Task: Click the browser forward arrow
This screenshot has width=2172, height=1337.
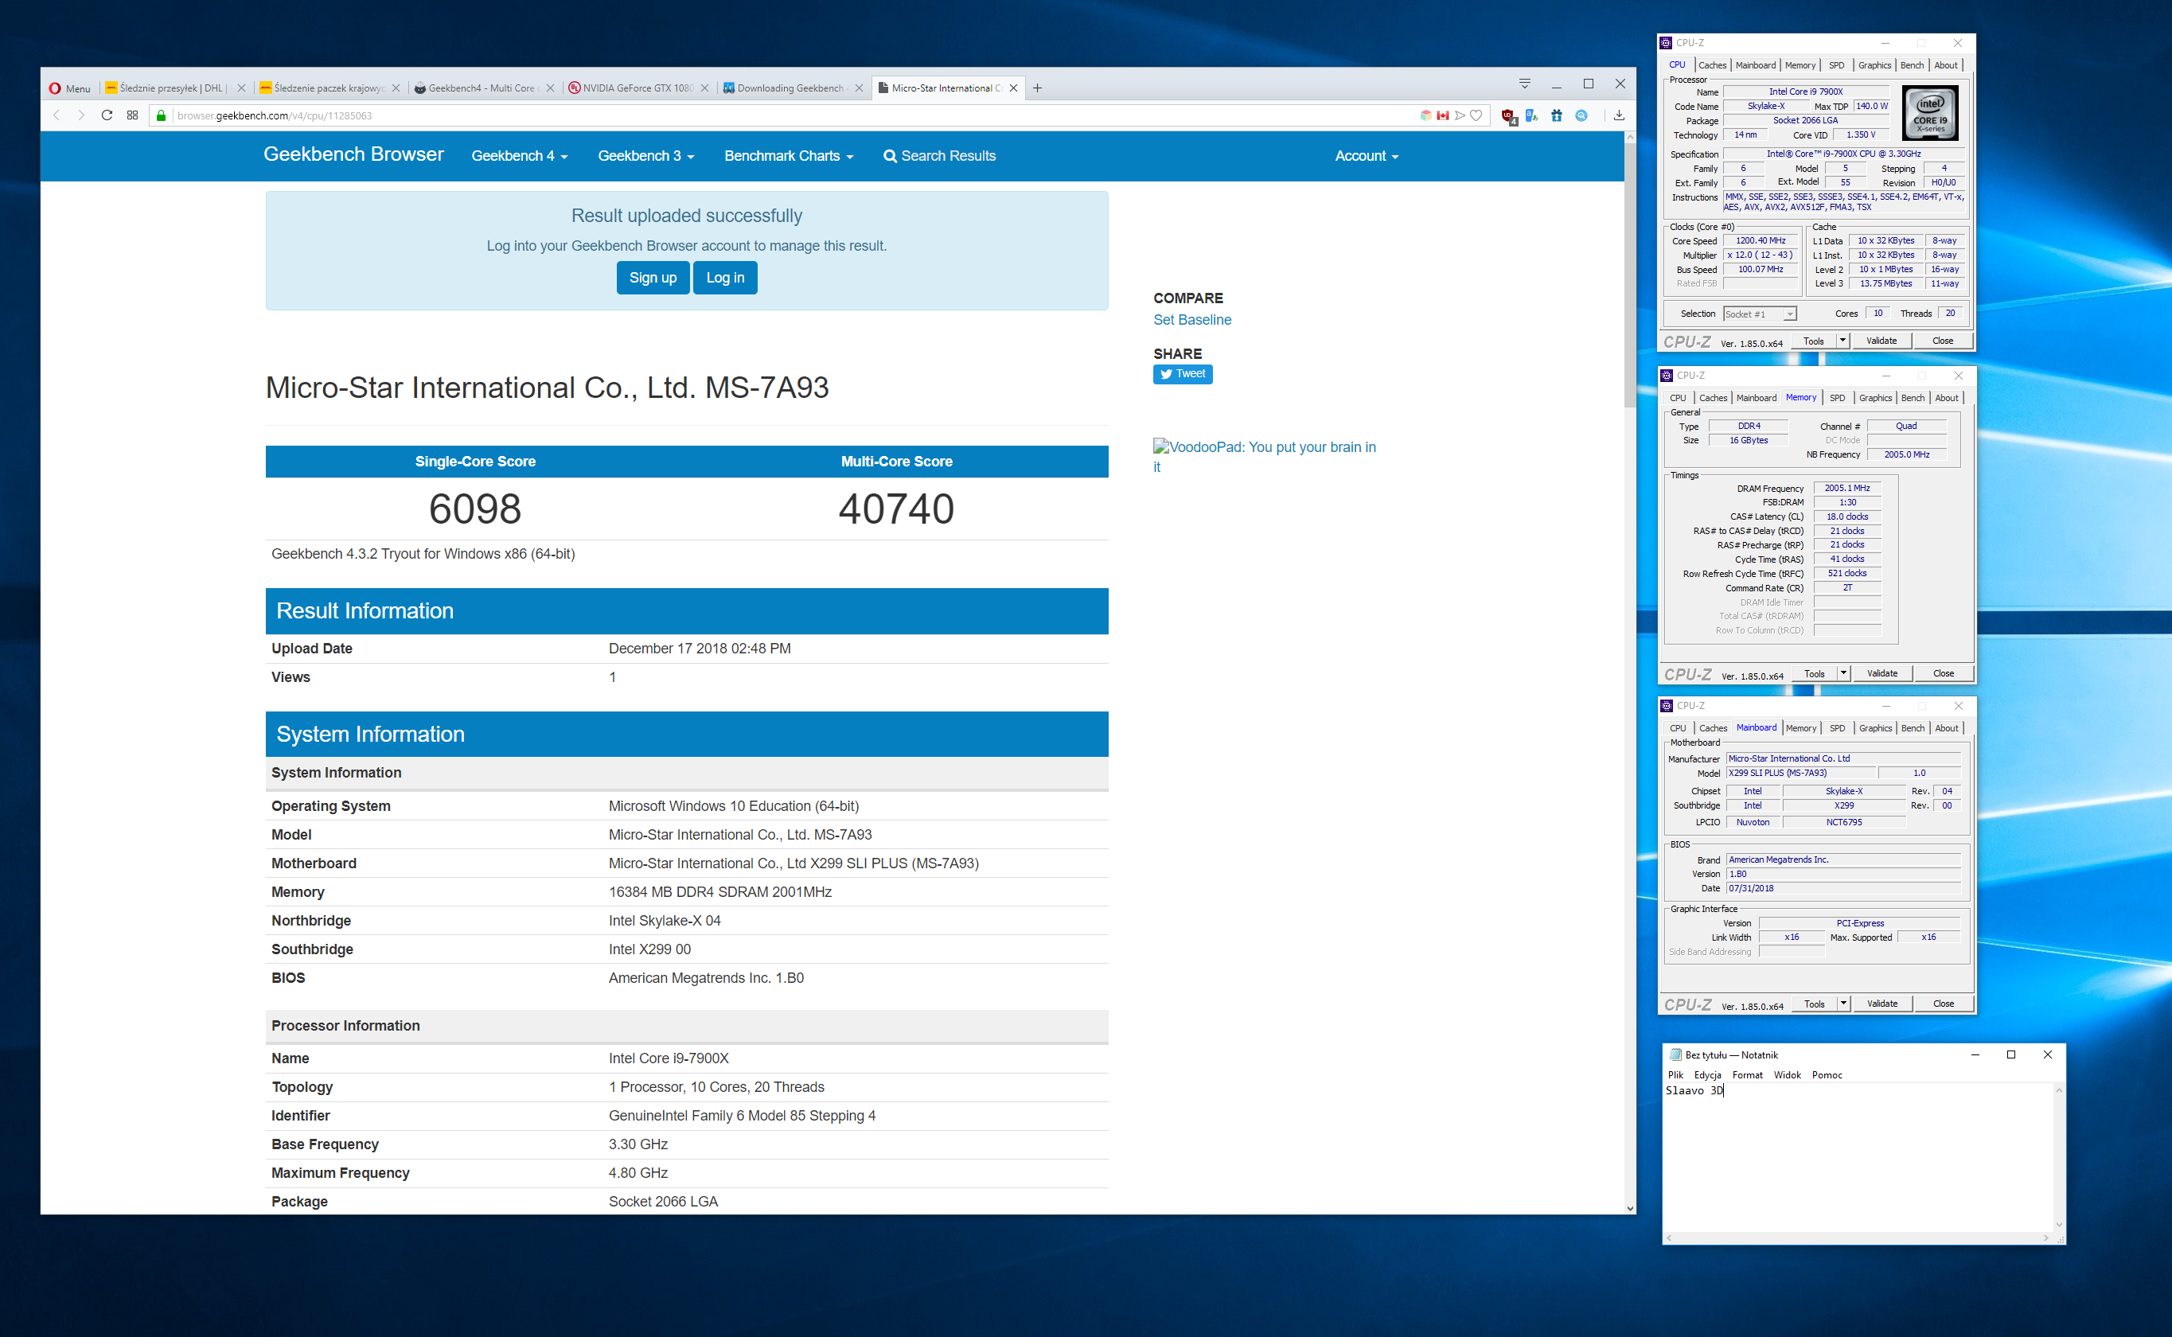Action: 81,115
